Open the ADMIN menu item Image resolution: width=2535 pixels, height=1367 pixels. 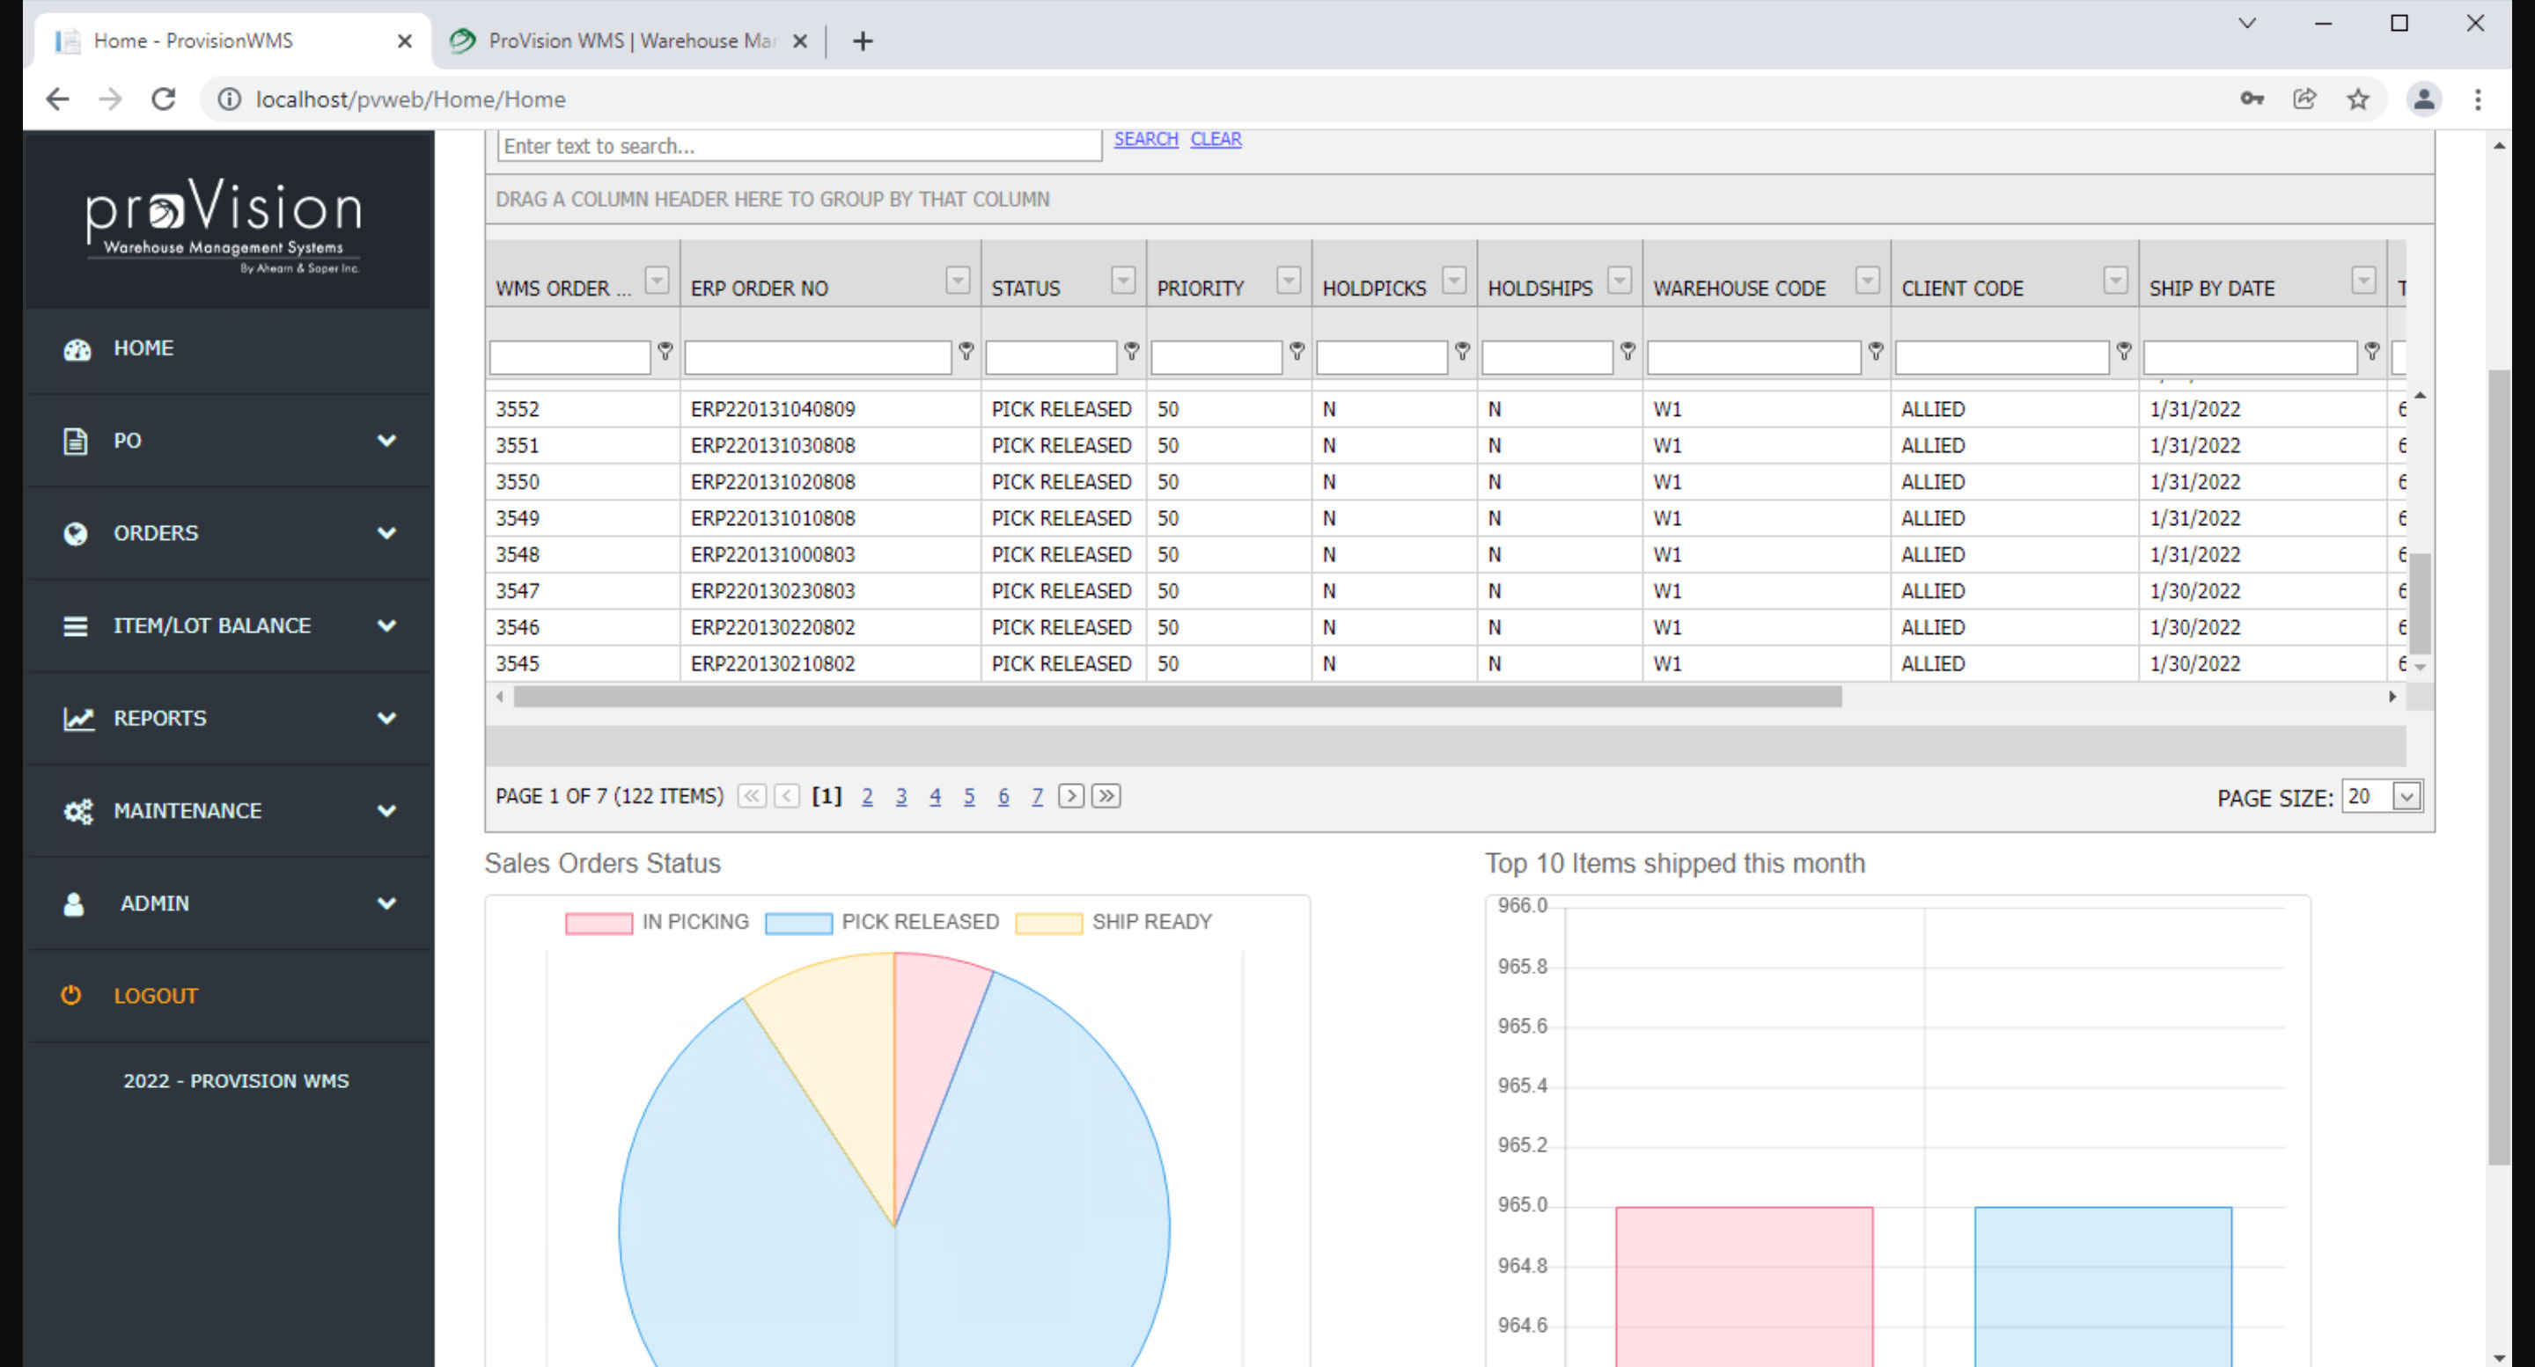[155, 903]
